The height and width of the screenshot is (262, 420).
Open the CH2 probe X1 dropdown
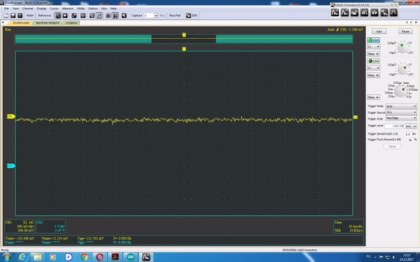click(x=373, y=68)
